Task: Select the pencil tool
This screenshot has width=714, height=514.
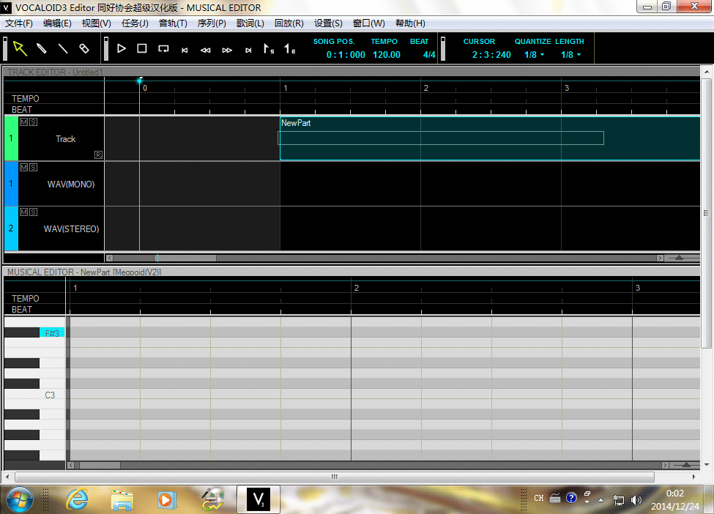Action: (42, 48)
